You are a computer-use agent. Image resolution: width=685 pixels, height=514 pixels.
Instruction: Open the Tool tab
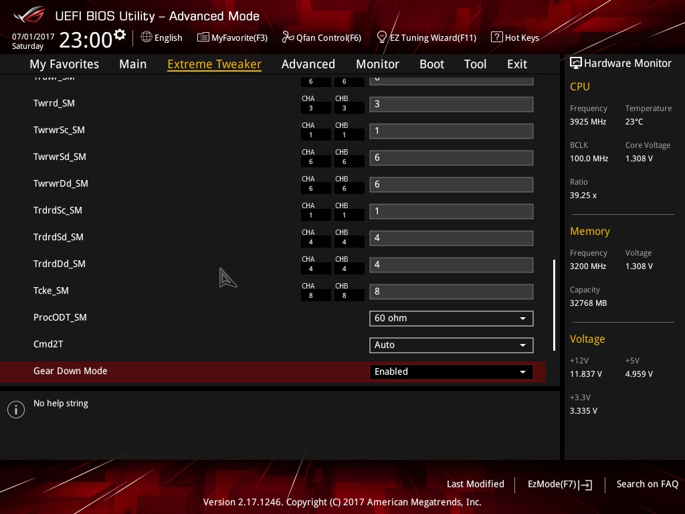(476, 64)
